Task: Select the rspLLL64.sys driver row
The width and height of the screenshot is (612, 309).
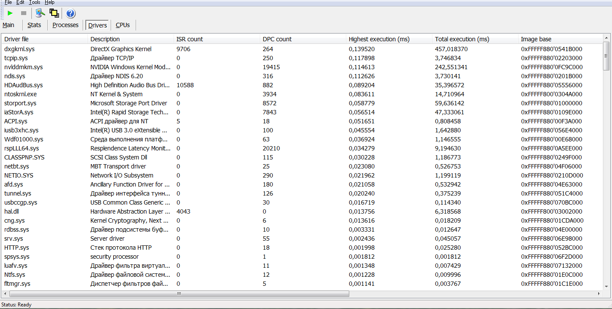Action: [x=301, y=148]
